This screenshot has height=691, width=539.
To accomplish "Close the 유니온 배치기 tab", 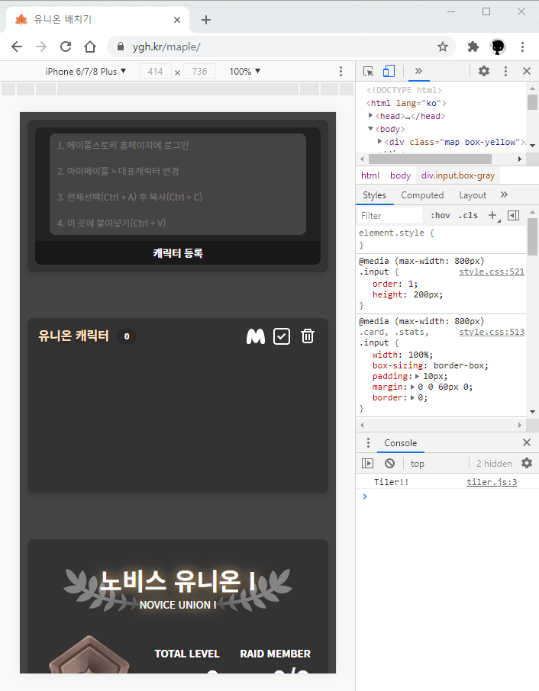I will [x=177, y=20].
